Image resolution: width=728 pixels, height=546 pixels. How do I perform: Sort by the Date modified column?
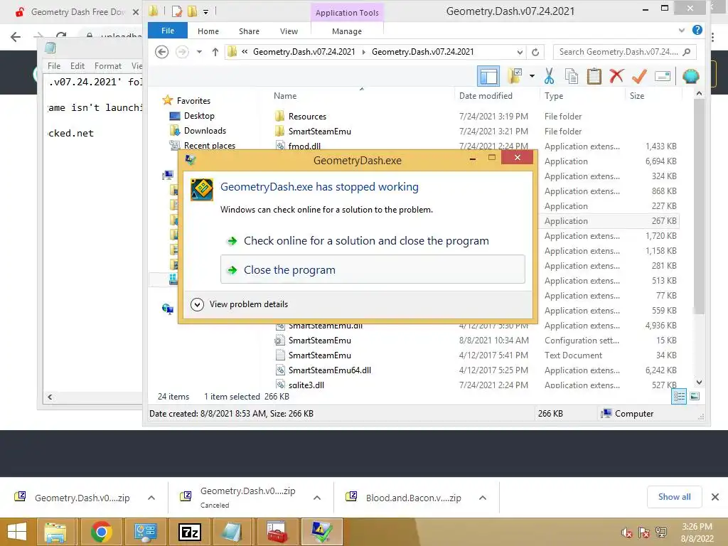[x=486, y=96]
